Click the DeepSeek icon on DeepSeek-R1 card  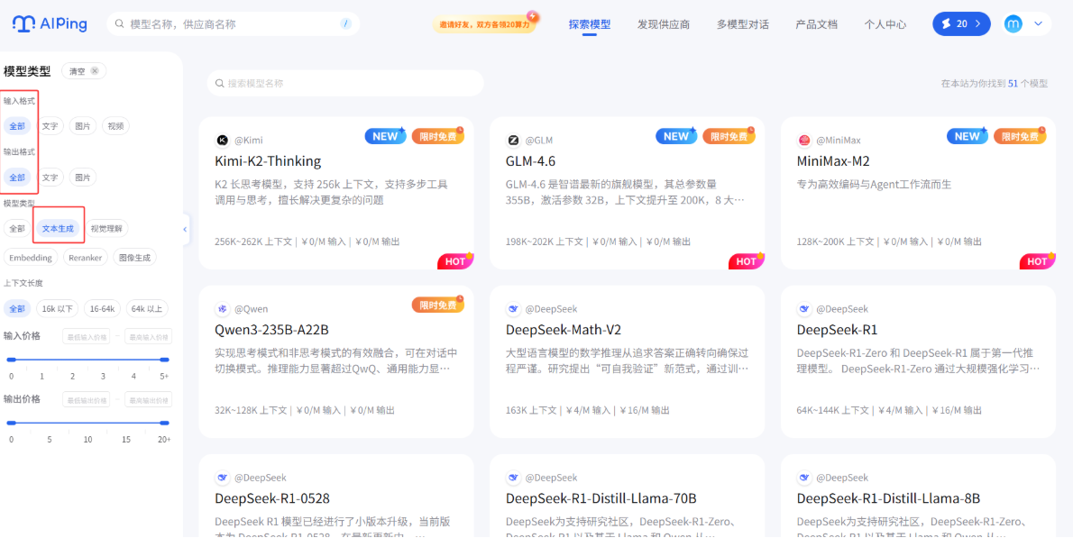(804, 308)
